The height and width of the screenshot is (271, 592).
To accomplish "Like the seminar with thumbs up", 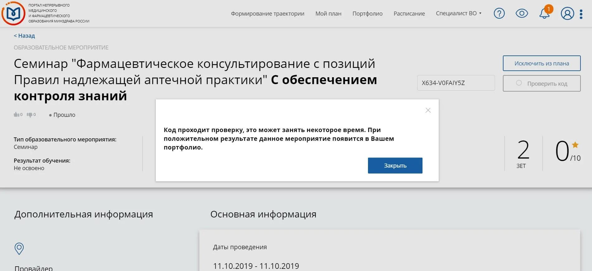I will coord(16,115).
